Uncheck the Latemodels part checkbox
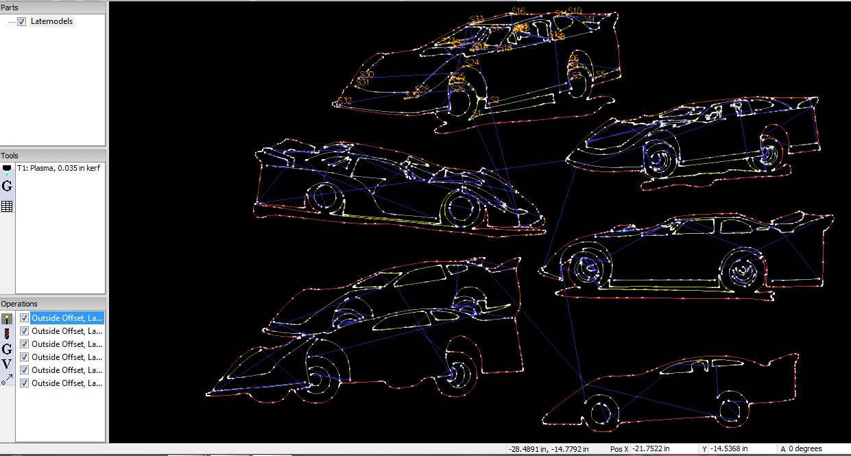The image size is (851, 456). coord(23,21)
